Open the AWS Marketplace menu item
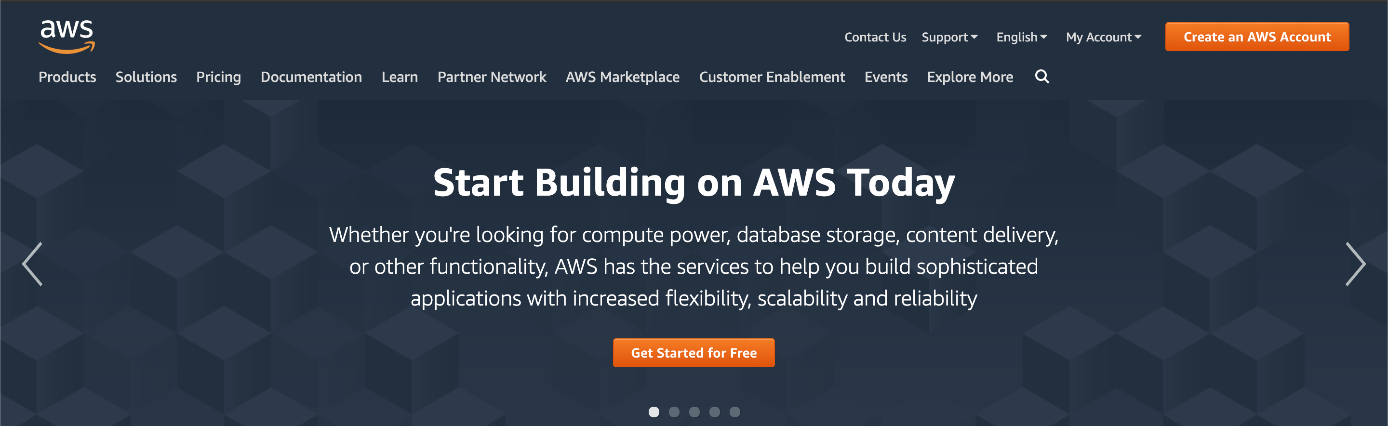This screenshot has width=1388, height=426. click(622, 77)
